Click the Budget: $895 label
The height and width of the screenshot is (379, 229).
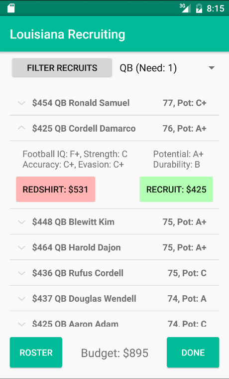pyautogui.click(x=114, y=353)
